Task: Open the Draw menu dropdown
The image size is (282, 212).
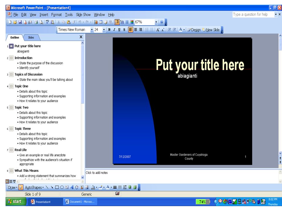Action: point(12,188)
